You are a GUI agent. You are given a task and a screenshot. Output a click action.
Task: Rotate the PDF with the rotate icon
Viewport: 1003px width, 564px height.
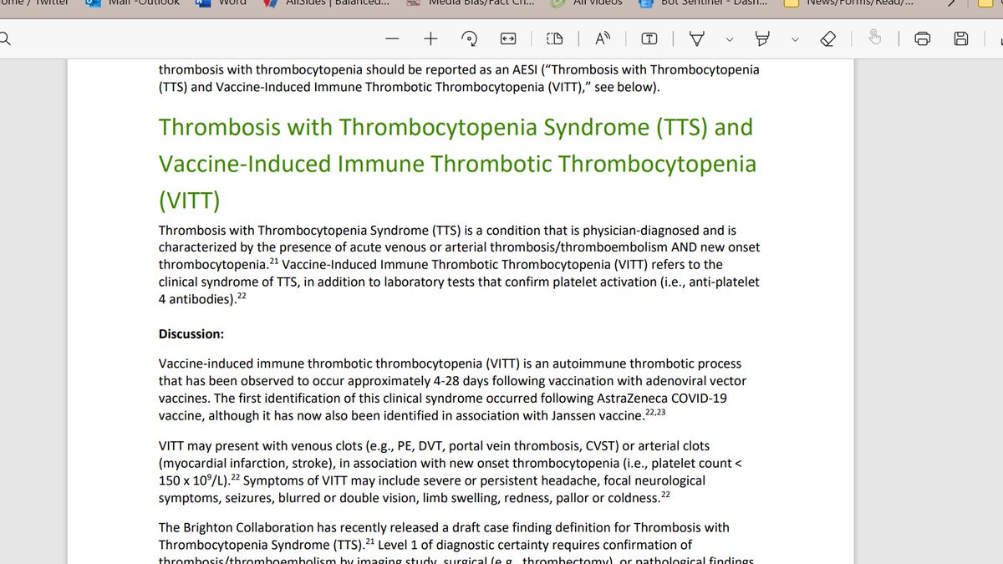click(x=469, y=38)
